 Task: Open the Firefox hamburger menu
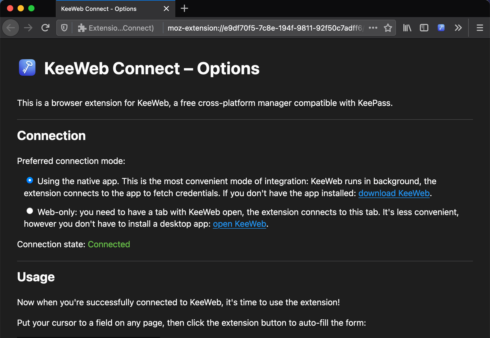click(x=480, y=28)
